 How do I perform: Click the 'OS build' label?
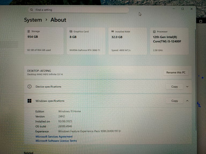[41, 126]
